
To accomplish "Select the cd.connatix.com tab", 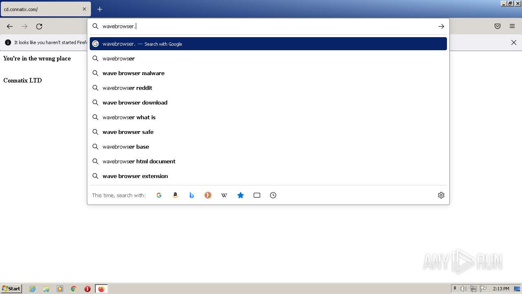I will tap(46, 9).
